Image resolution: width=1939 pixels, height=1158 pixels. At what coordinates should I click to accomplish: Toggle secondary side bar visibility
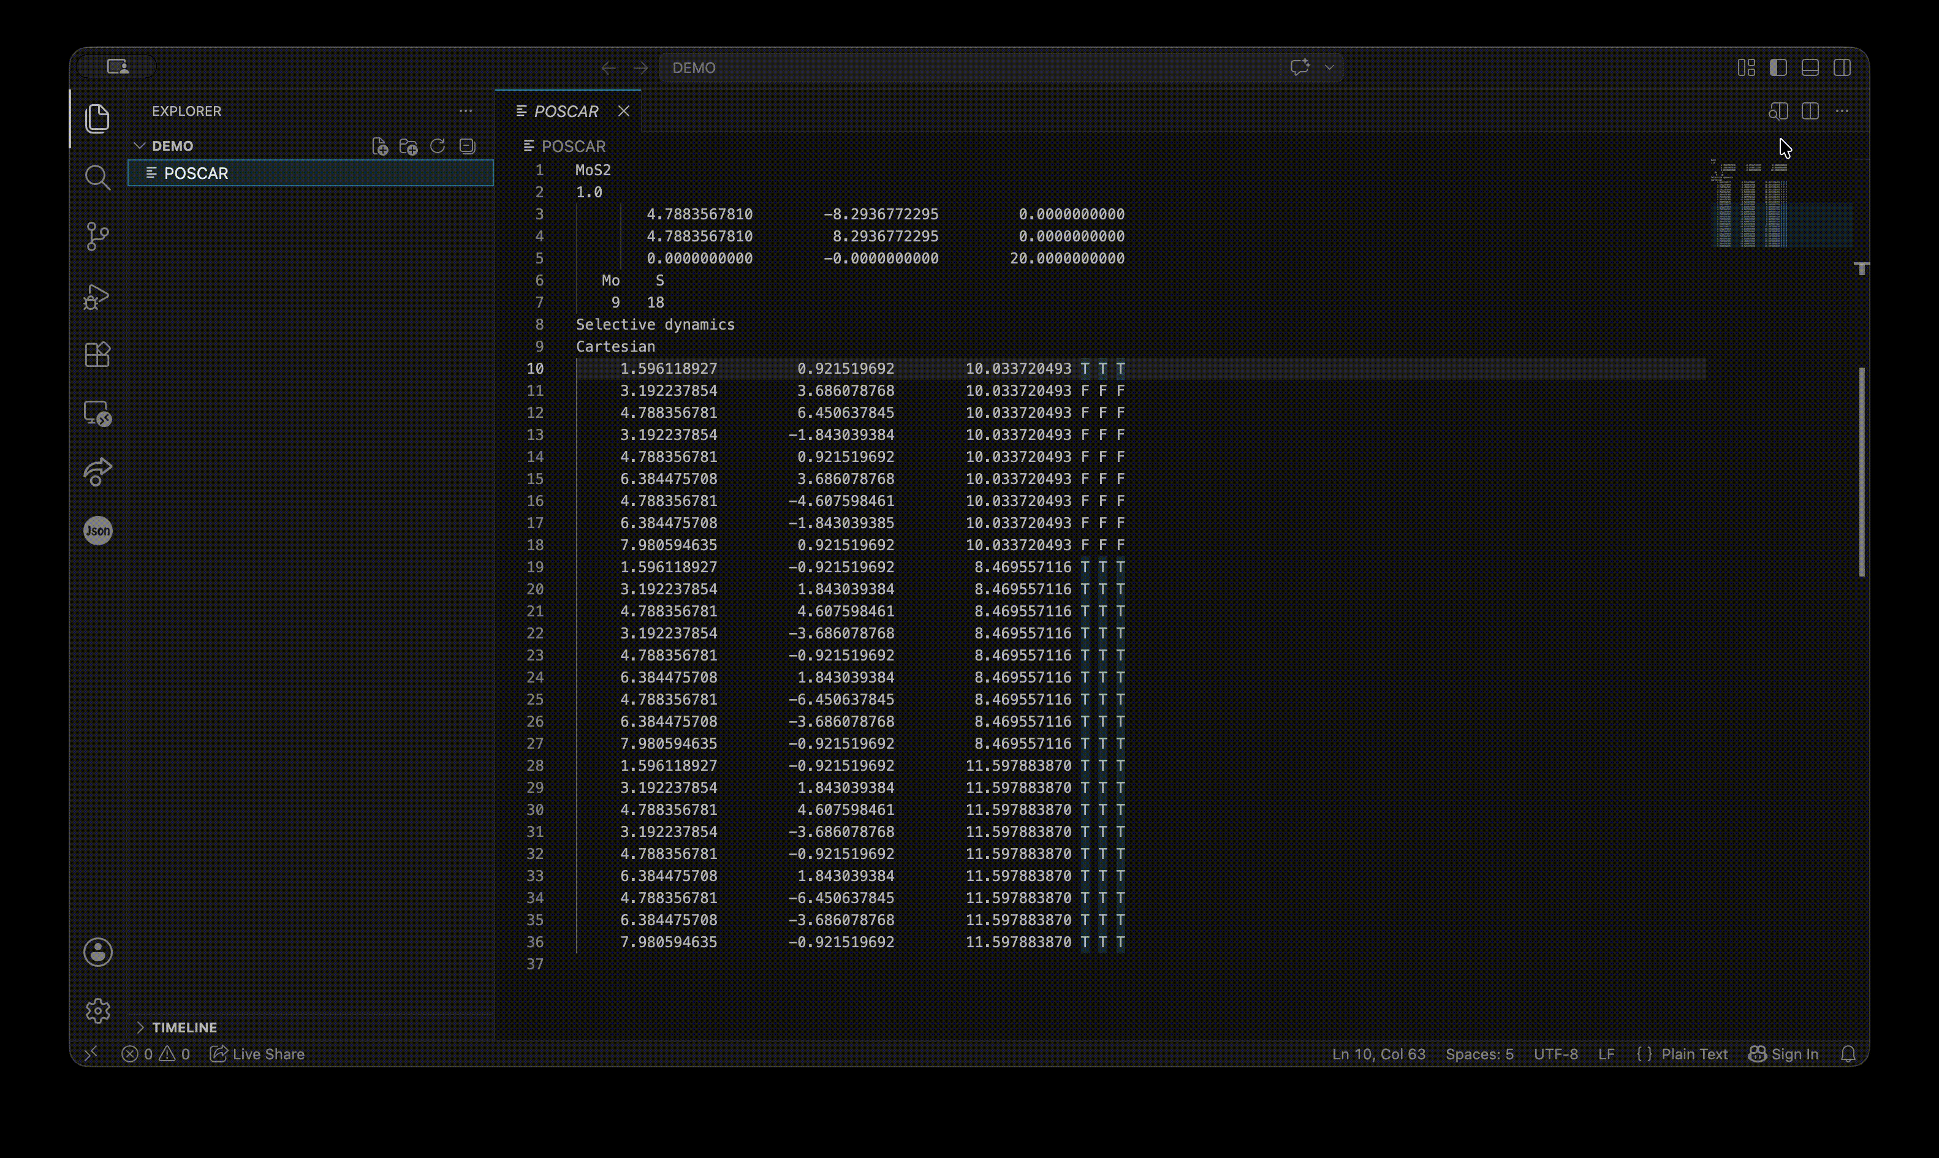pos(1842,68)
